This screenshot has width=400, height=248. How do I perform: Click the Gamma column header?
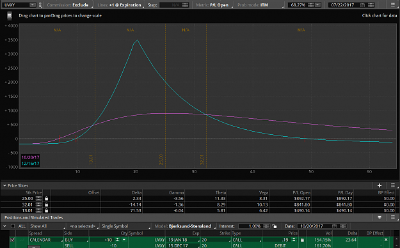(177, 192)
